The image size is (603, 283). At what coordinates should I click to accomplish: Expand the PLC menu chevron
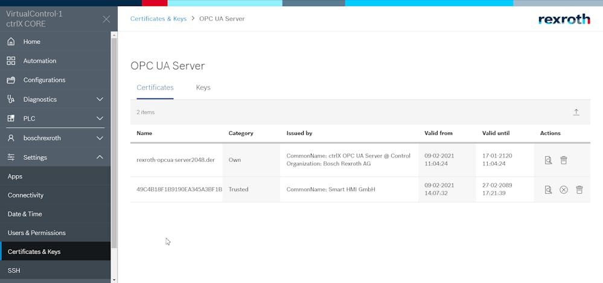[x=100, y=118]
